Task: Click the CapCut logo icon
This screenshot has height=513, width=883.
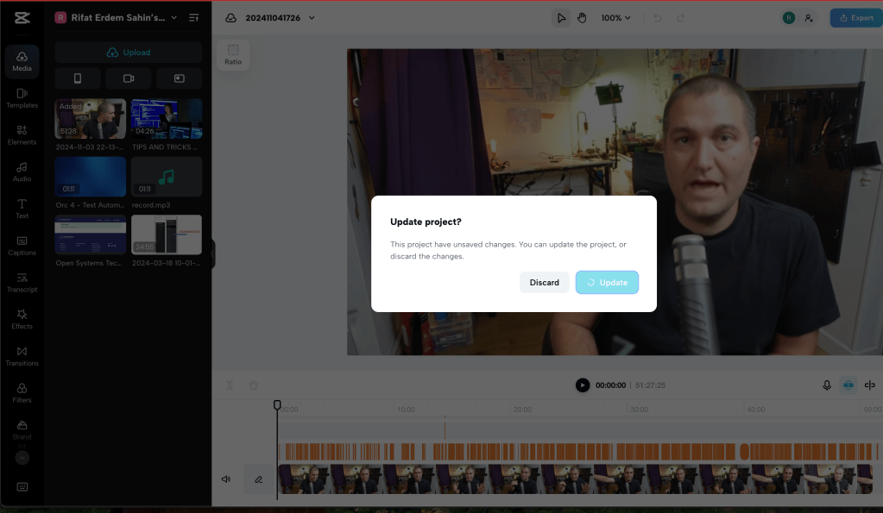Action: (22, 18)
